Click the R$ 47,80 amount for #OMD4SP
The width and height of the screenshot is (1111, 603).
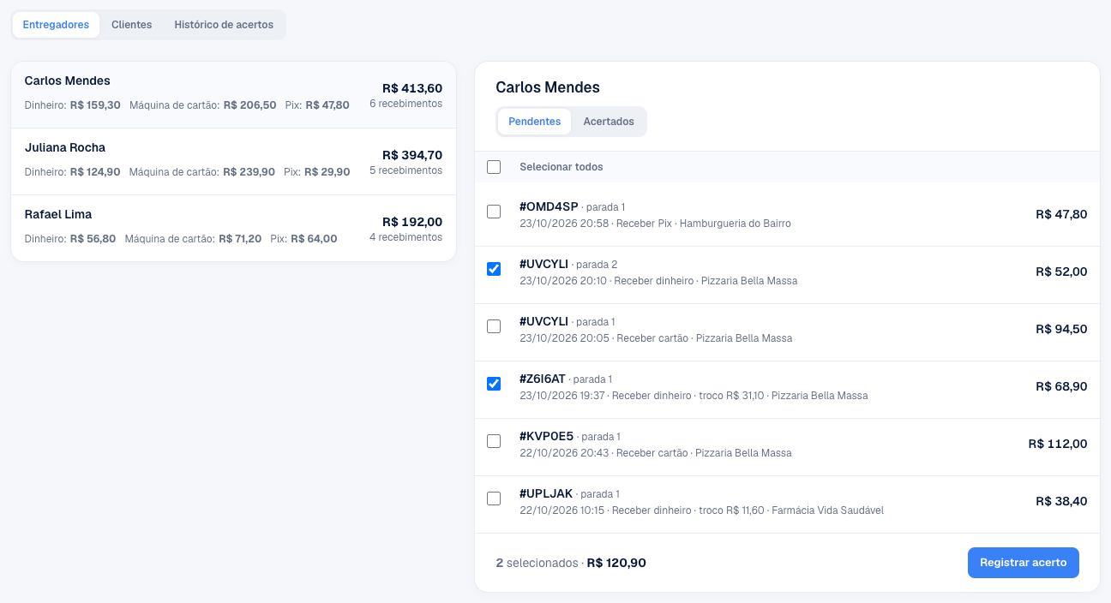(x=1061, y=214)
